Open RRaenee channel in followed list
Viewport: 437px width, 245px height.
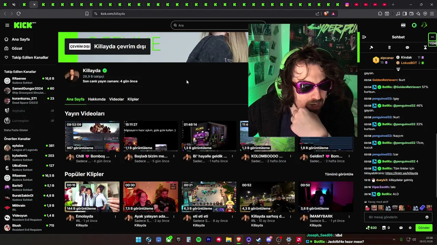tap(29, 81)
